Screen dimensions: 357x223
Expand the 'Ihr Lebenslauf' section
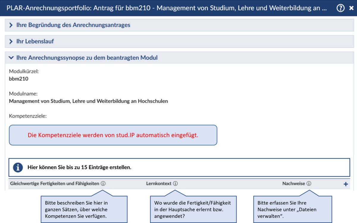tap(35, 42)
